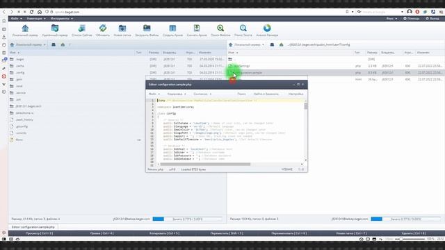Click the Загрузить Файлы upload icon
The height and width of the screenshot is (250, 445).
coord(147,28)
